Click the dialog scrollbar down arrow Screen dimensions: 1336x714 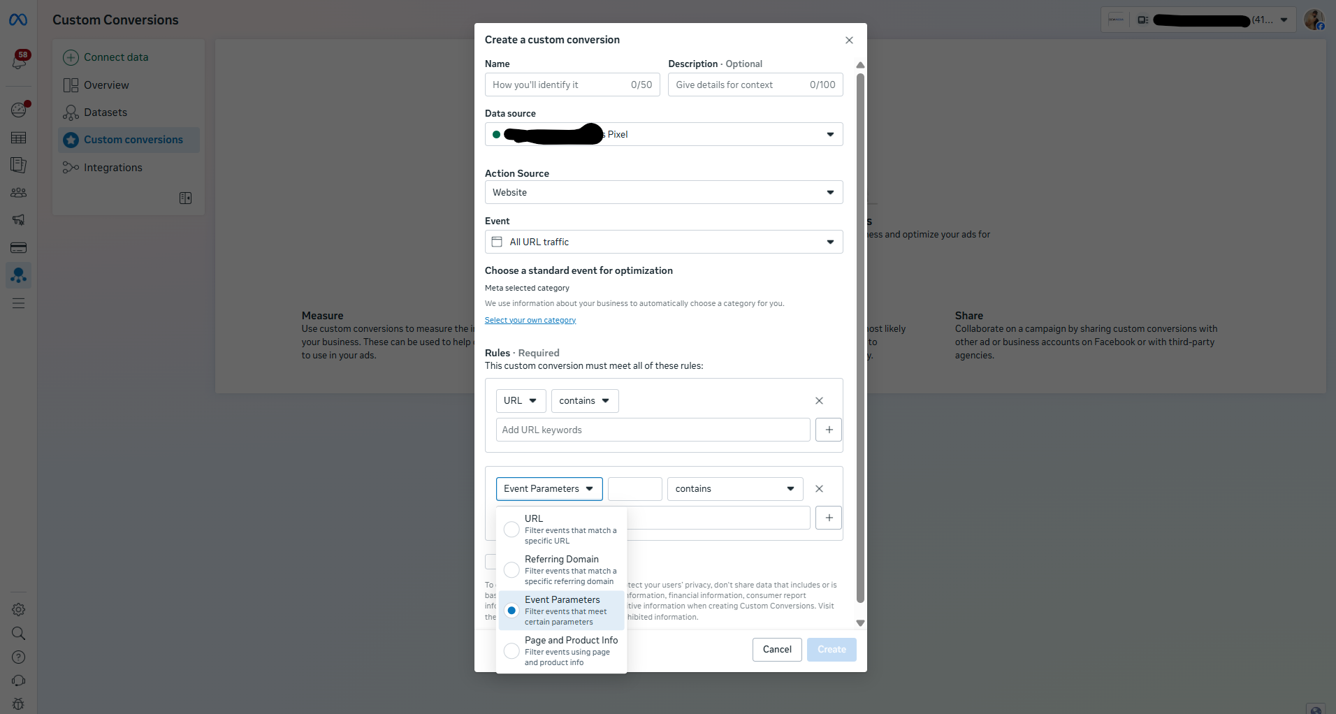coord(860,623)
